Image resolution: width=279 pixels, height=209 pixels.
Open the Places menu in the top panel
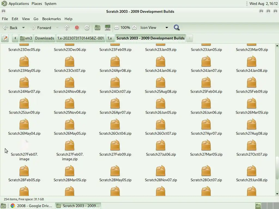pyautogui.click(x=37, y=4)
